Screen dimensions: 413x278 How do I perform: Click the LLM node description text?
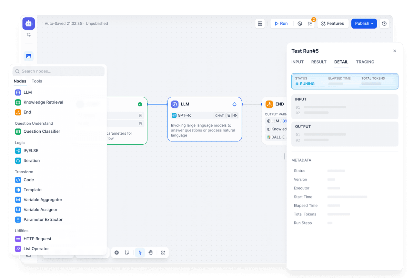click(x=203, y=130)
